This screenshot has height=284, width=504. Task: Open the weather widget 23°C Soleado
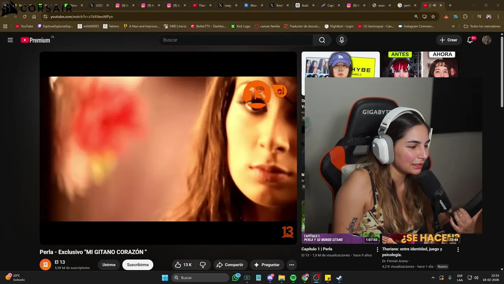(16, 278)
